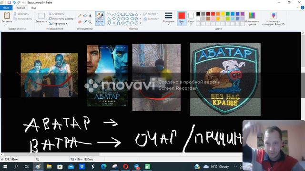Click the Avatar movie poster image
The width and height of the screenshot is (305, 171).
click(107, 76)
